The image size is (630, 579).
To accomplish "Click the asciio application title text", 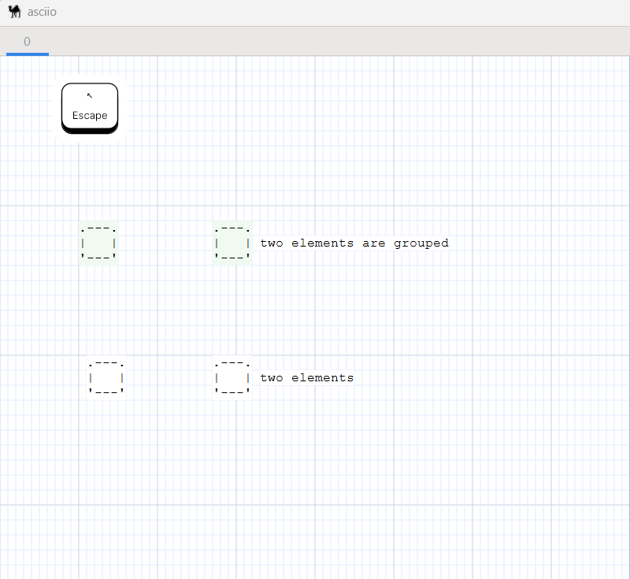I will [41, 12].
